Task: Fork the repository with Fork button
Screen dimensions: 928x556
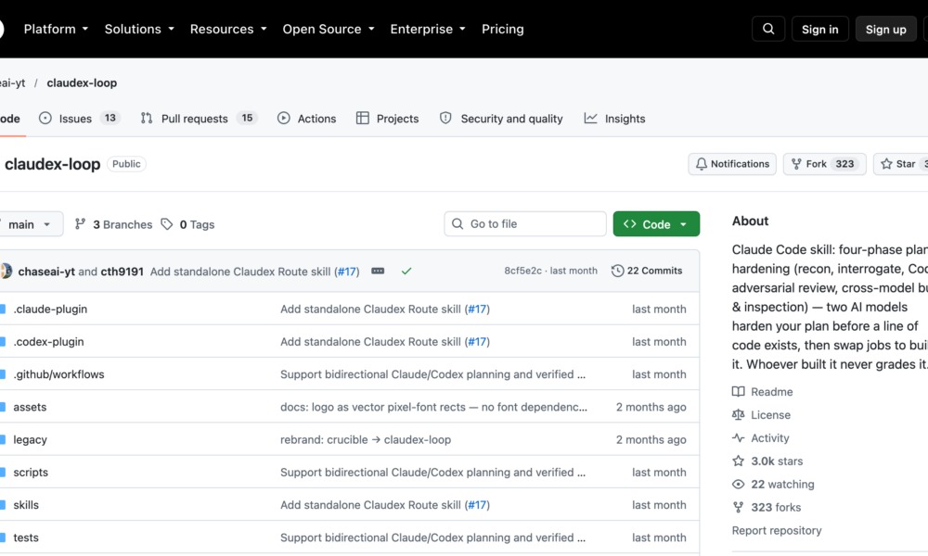Action: 824,164
